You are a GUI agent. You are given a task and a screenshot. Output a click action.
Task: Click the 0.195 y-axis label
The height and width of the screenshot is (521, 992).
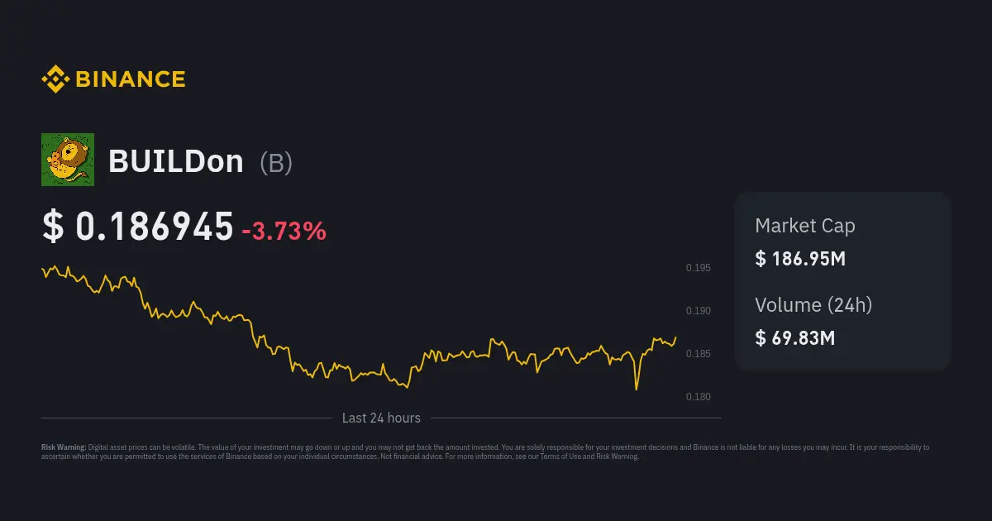[698, 268]
